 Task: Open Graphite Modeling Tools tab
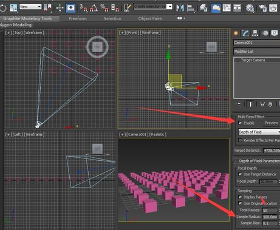[27, 19]
